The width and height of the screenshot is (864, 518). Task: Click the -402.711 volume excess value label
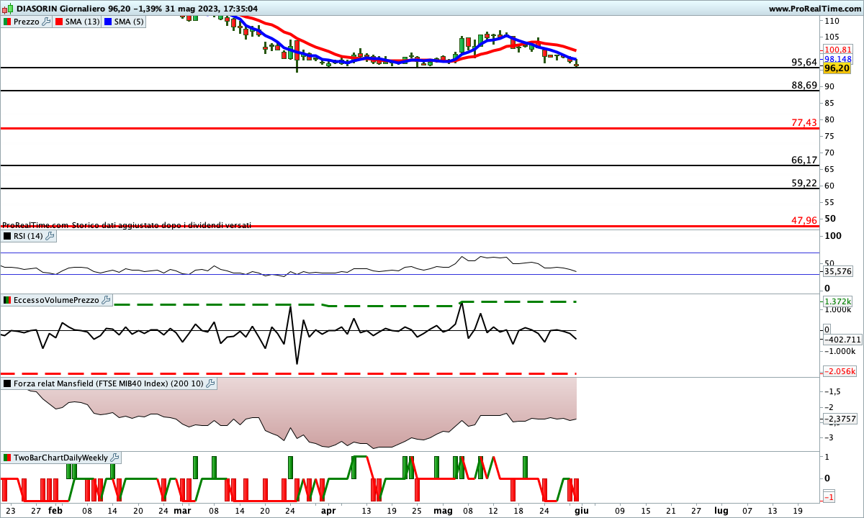pyautogui.click(x=842, y=340)
